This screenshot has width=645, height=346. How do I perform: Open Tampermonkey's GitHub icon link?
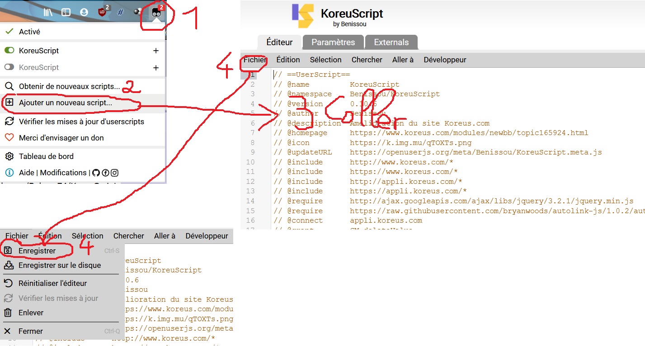(95, 173)
